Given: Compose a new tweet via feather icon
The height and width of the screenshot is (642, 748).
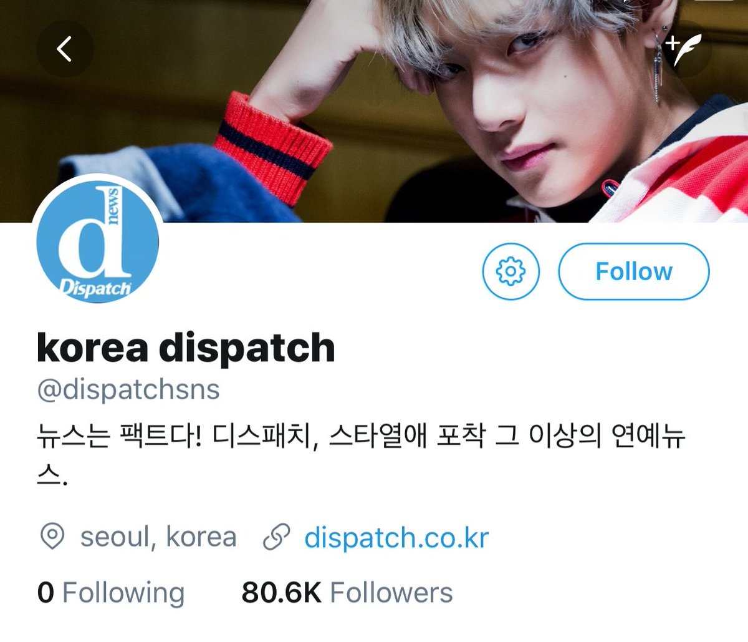Looking at the screenshot, I should (684, 49).
